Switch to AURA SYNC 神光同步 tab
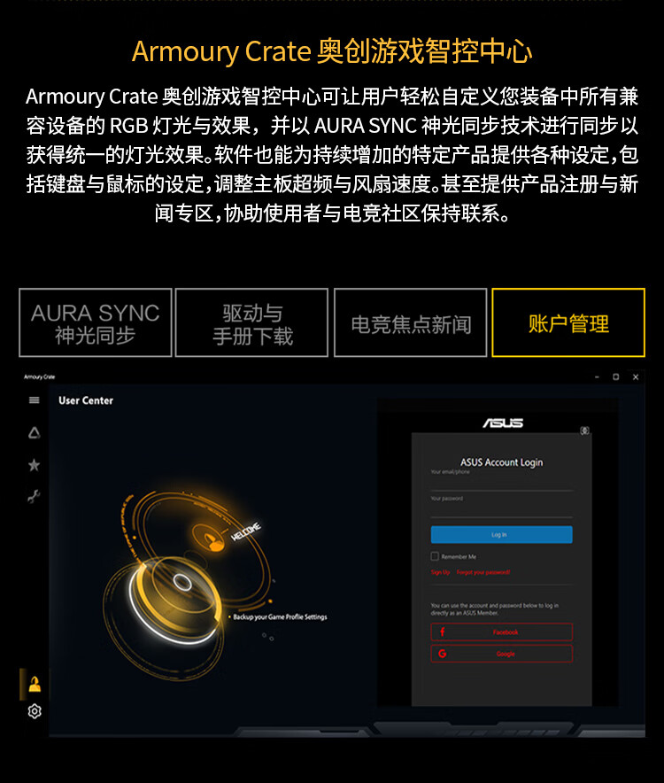 point(96,322)
